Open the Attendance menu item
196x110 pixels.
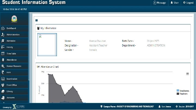[14, 60]
